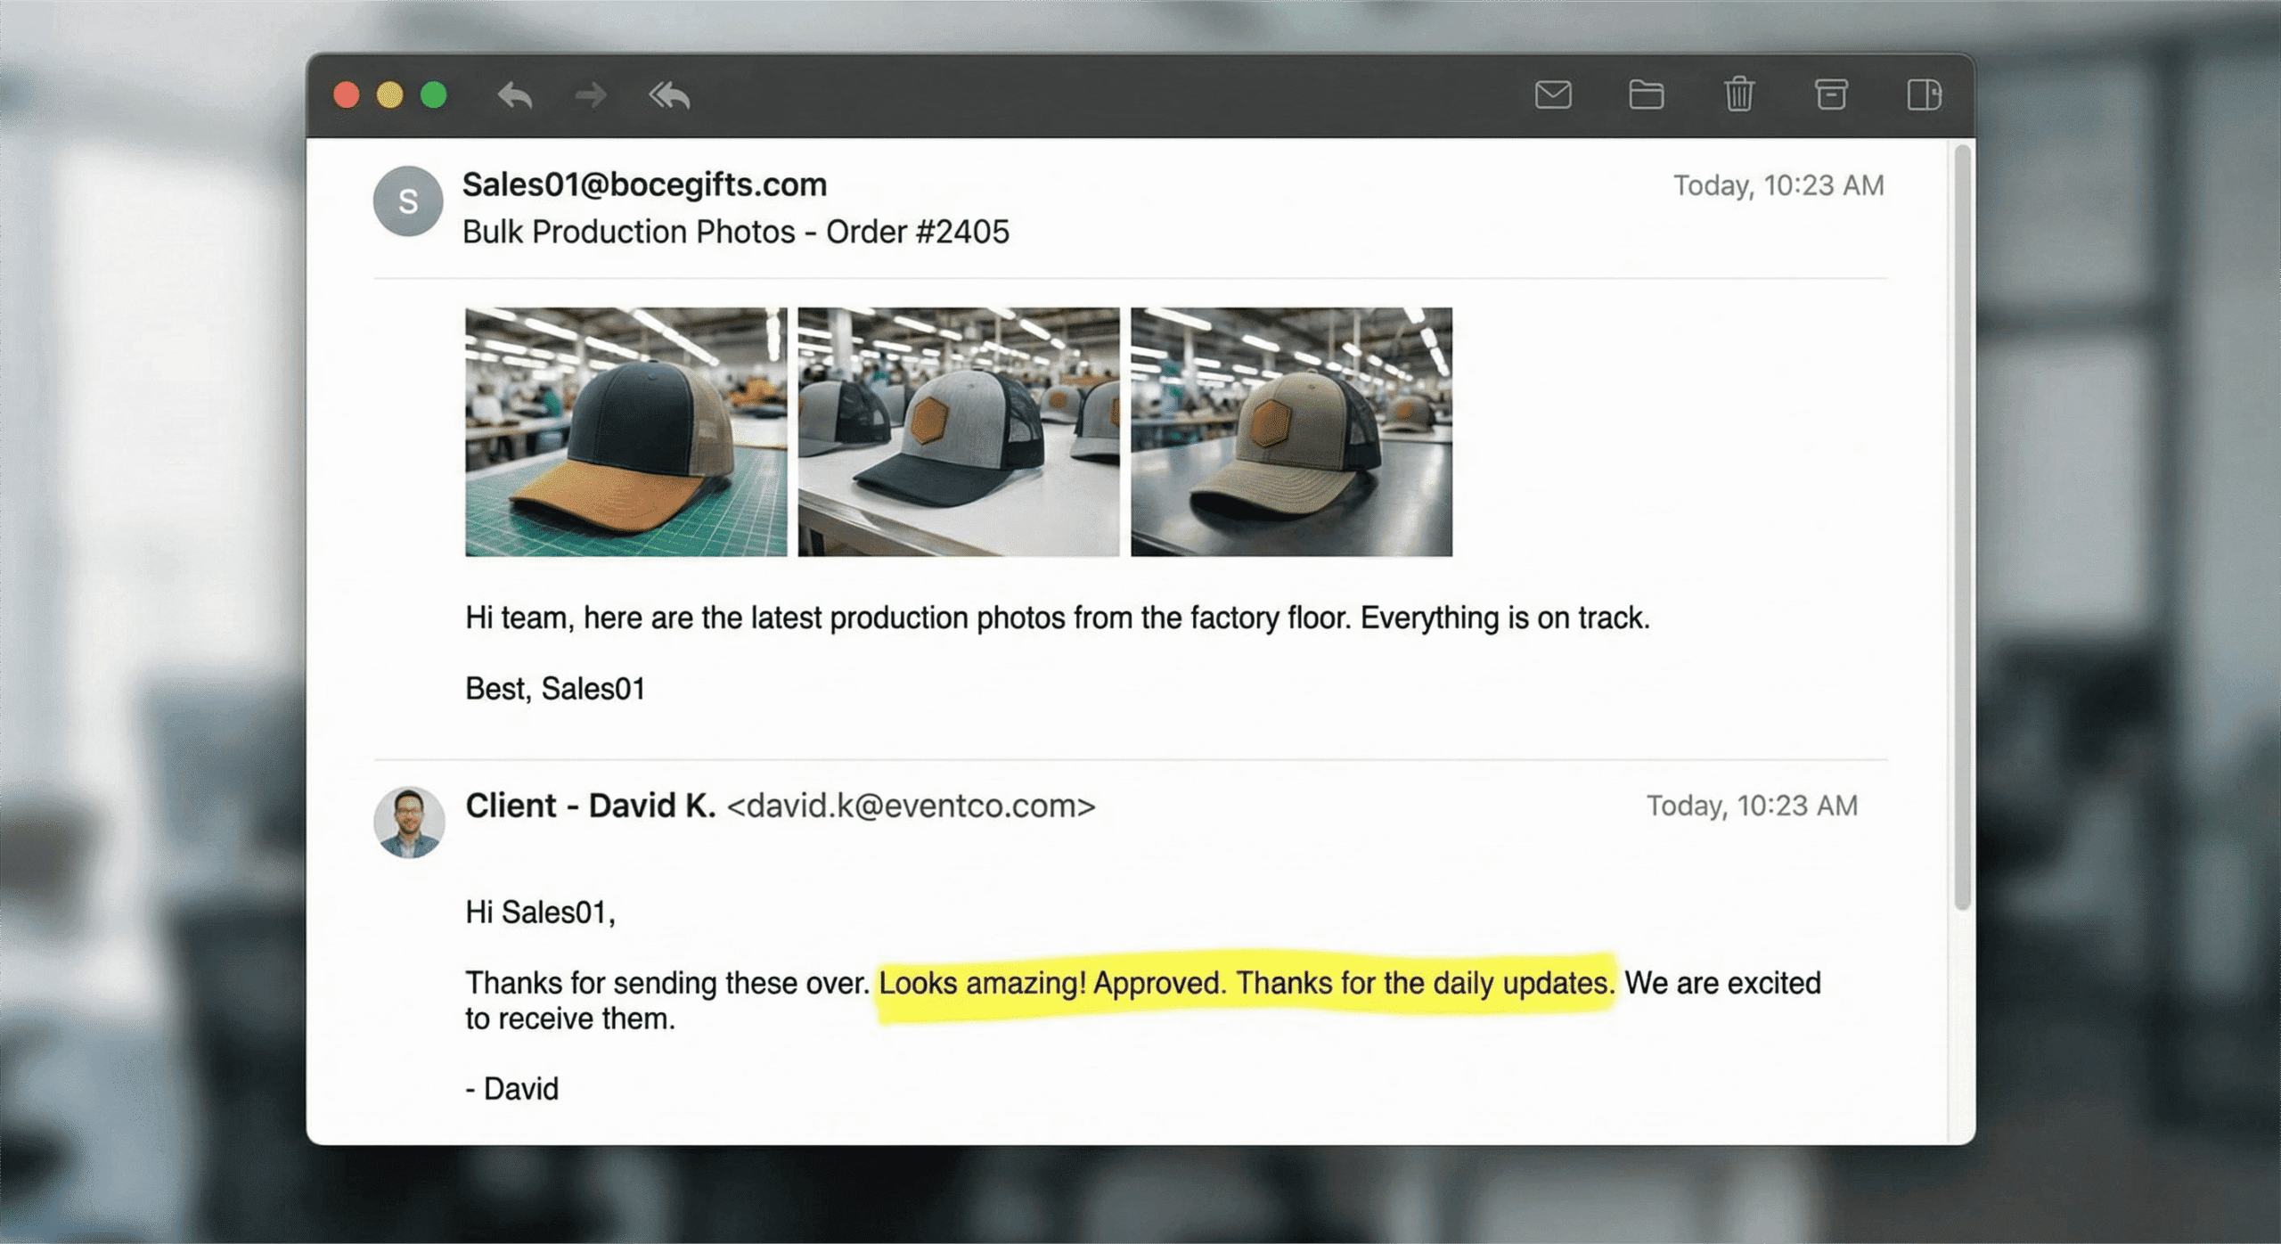Open the middle gray trucker cap photo
The height and width of the screenshot is (1244, 2281).
point(959,432)
